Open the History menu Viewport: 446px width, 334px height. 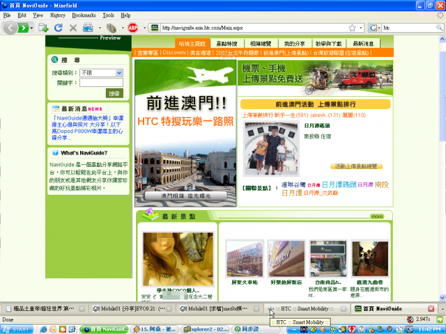[x=58, y=15]
